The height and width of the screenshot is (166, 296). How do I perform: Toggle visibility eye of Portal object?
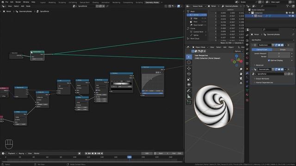coord(290,16)
